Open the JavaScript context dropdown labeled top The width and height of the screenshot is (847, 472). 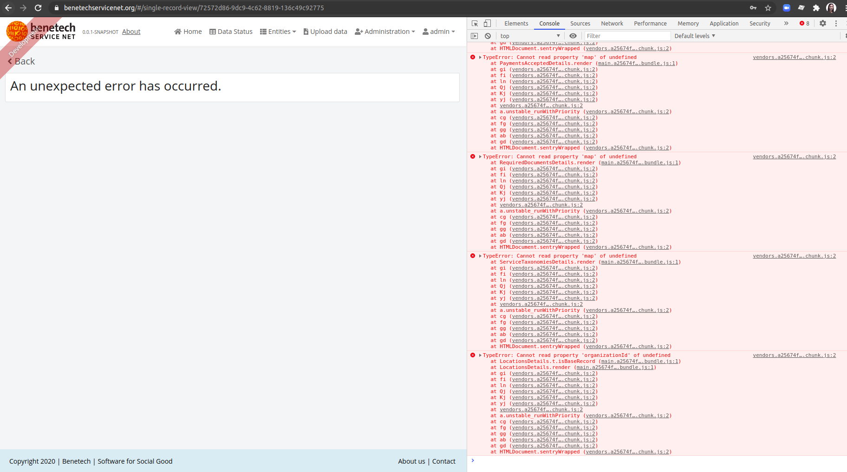[x=529, y=36]
